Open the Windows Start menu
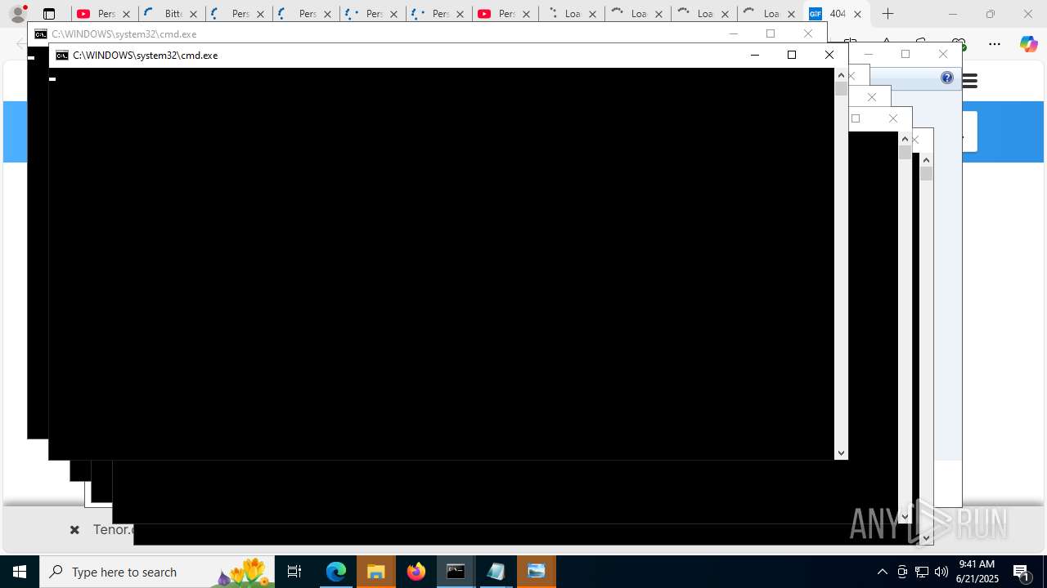This screenshot has height=588, width=1047. click(20, 572)
